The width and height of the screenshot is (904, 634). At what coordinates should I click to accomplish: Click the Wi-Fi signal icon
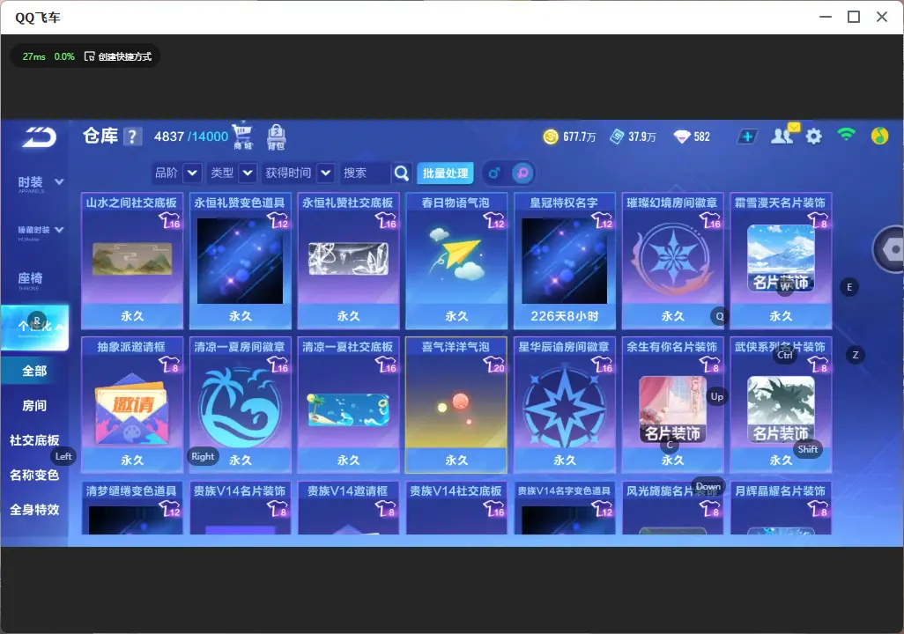click(847, 136)
